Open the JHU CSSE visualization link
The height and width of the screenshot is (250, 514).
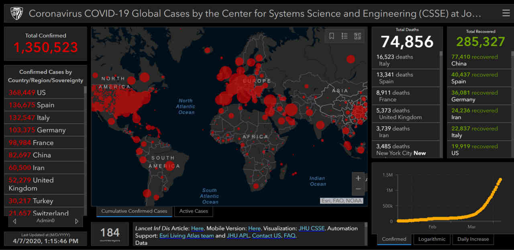311,228
